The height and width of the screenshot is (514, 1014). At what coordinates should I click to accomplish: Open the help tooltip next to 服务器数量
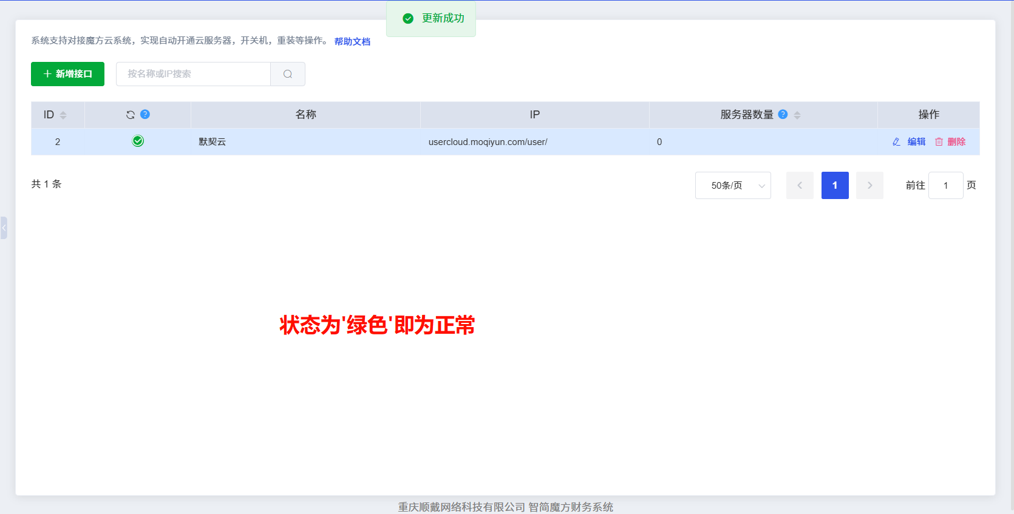tap(783, 114)
